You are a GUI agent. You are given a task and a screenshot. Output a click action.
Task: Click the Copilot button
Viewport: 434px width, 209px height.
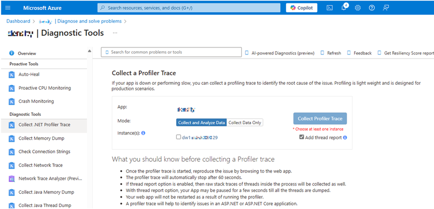(301, 8)
